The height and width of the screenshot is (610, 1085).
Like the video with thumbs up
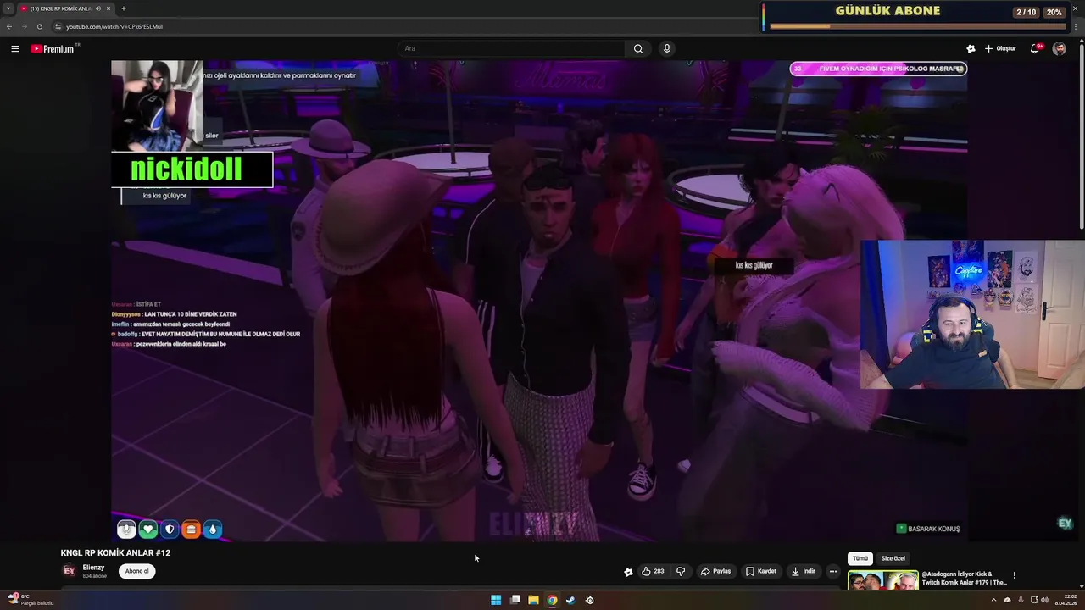tap(653, 571)
